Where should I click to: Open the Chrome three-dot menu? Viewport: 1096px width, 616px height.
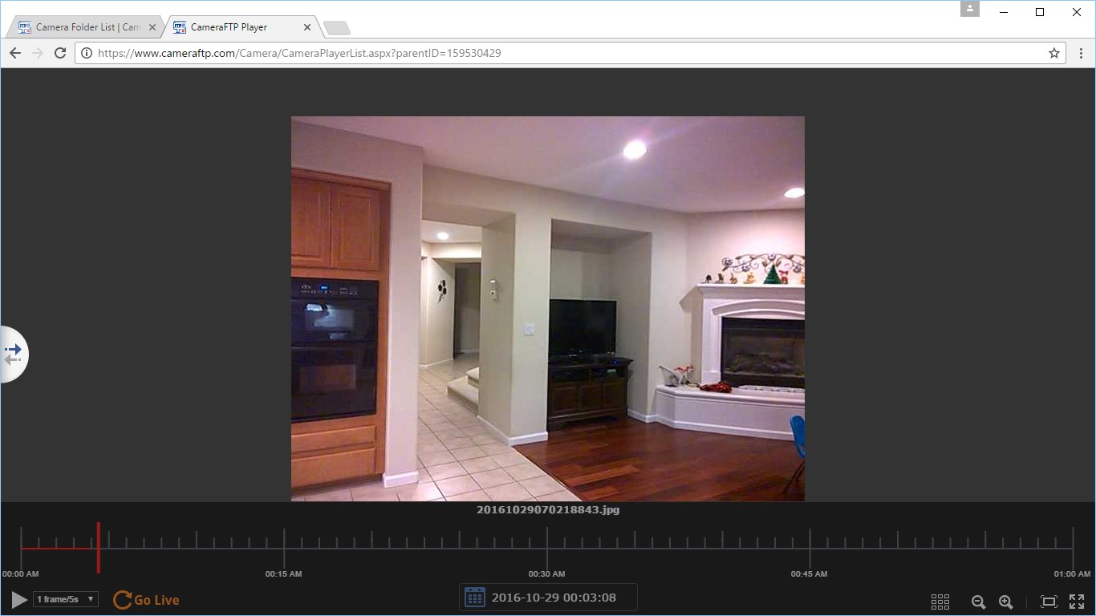(x=1082, y=53)
